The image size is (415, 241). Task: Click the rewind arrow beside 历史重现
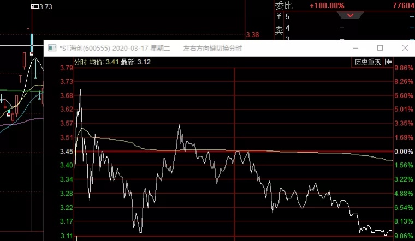tap(388, 62)
